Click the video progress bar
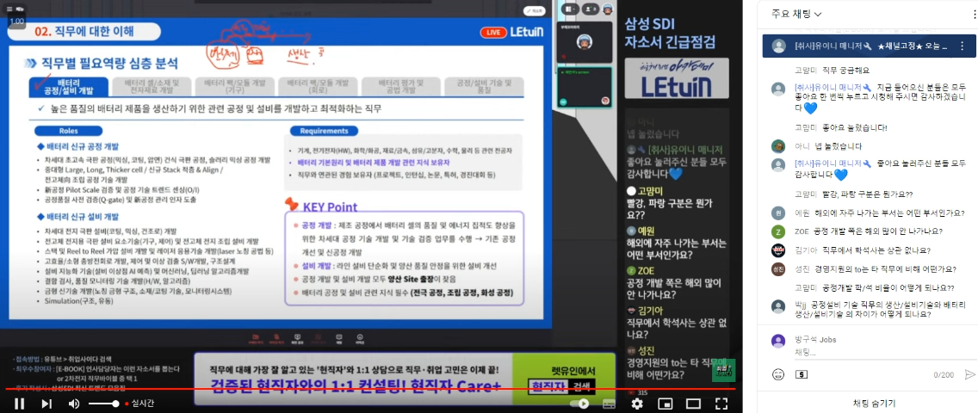Image resolution: width=978 pixels, height=413 pixels. (x=344, y=389)
